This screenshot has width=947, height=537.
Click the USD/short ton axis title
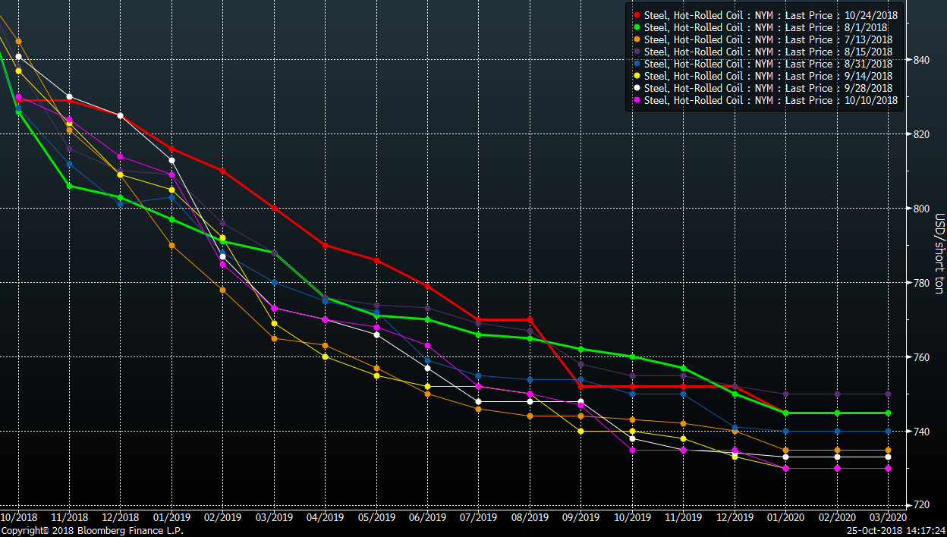(938, 254)
